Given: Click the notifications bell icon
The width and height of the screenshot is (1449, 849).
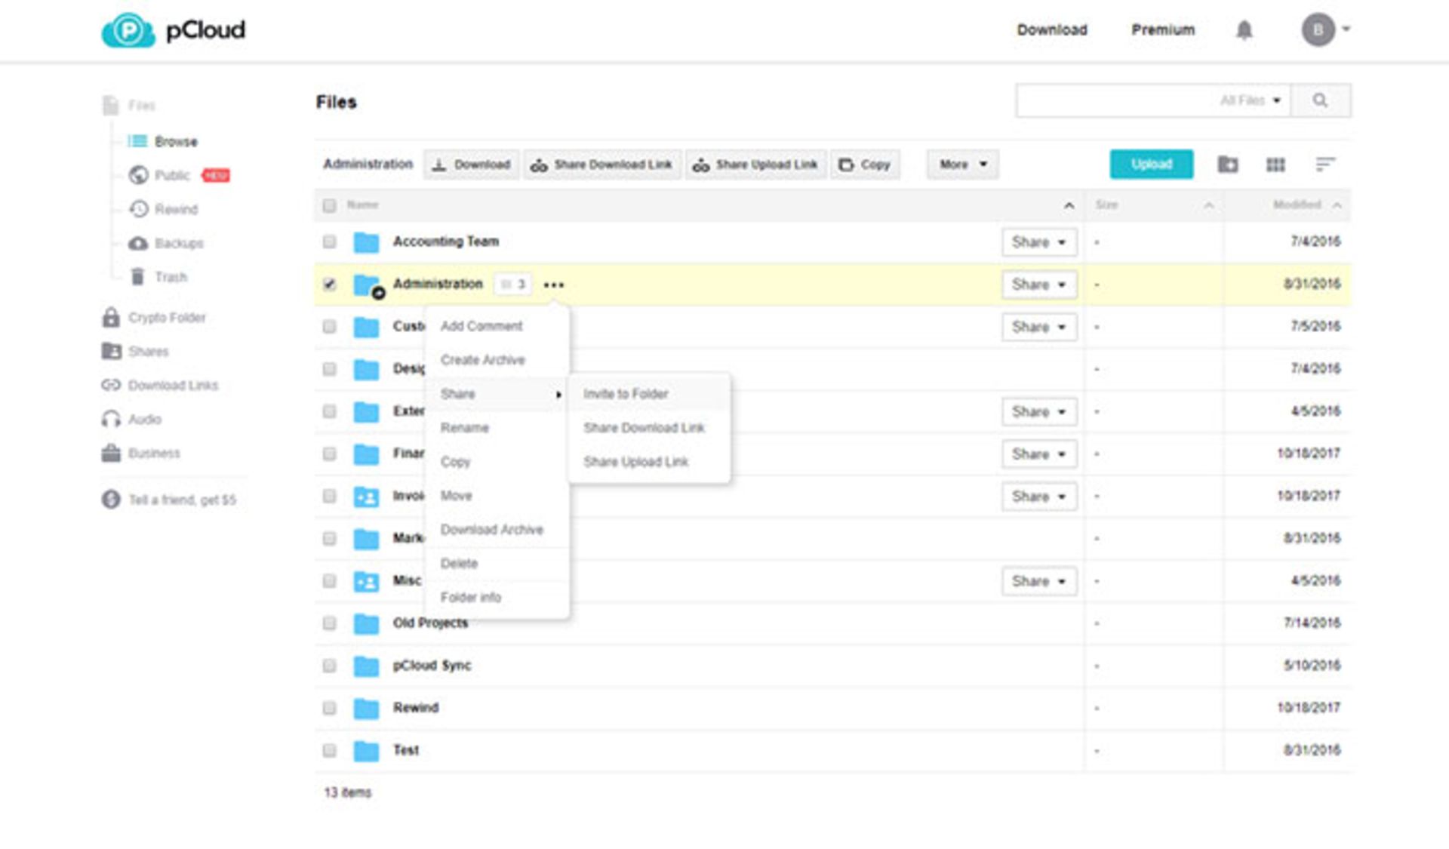Looking at the screenshot, I should 1244,30.
